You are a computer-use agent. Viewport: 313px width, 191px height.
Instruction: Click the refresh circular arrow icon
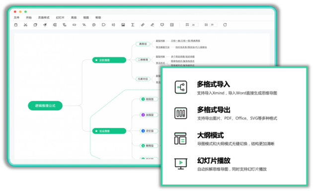tap(225, 25)
